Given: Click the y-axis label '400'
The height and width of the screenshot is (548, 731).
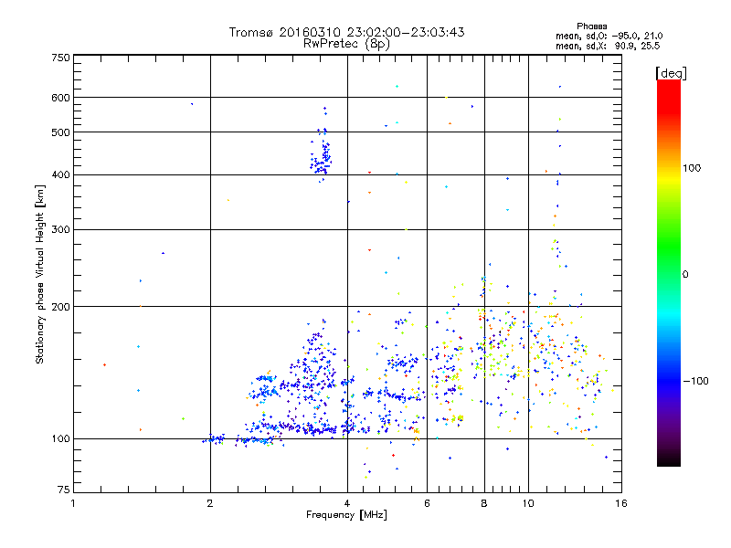Looking at the screenshot, I should click(x=60, y=174).
